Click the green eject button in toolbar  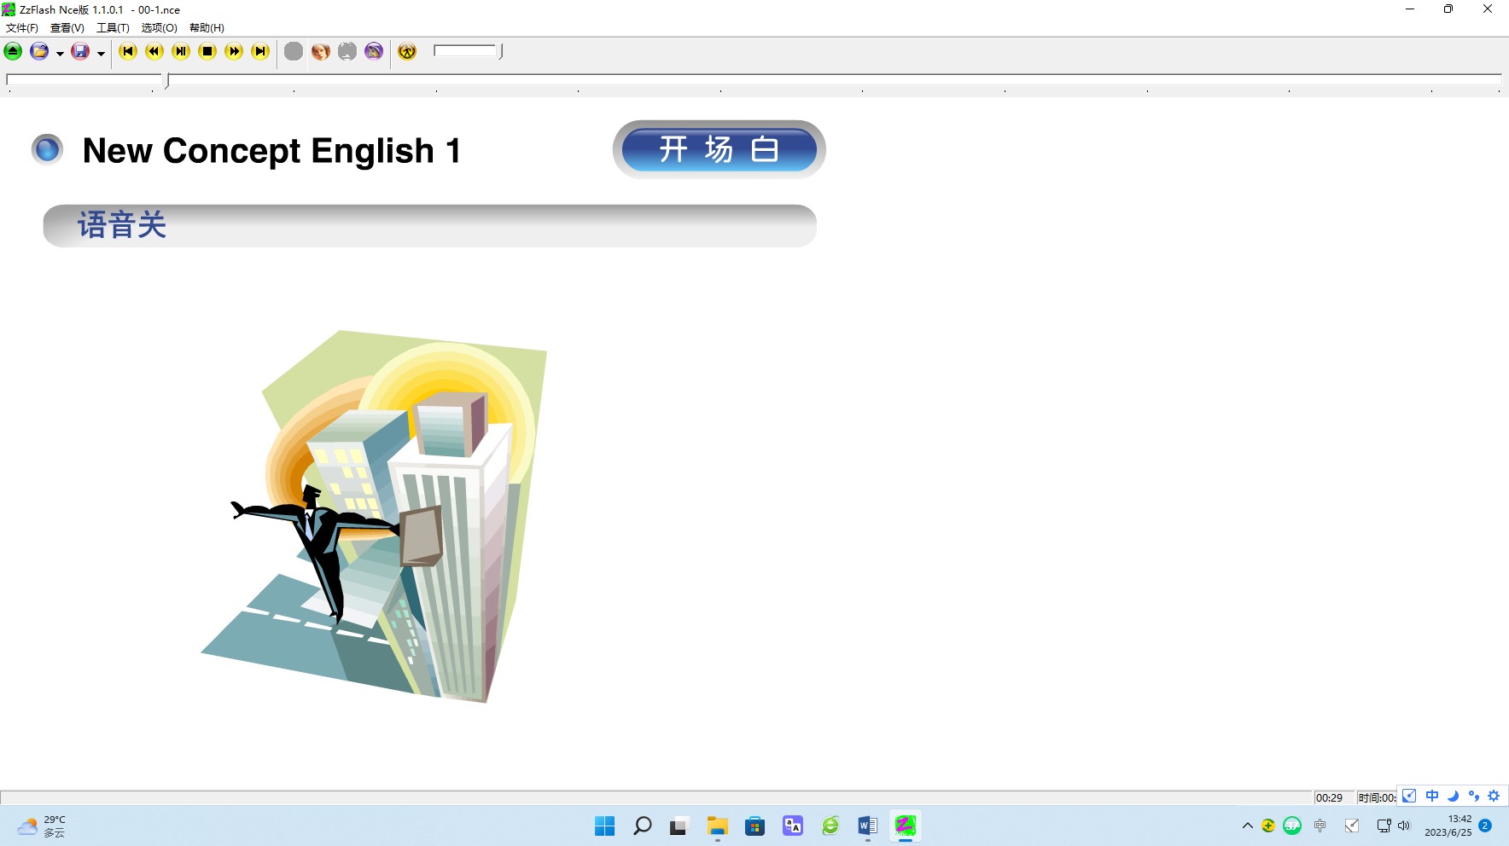pos(13,51)
